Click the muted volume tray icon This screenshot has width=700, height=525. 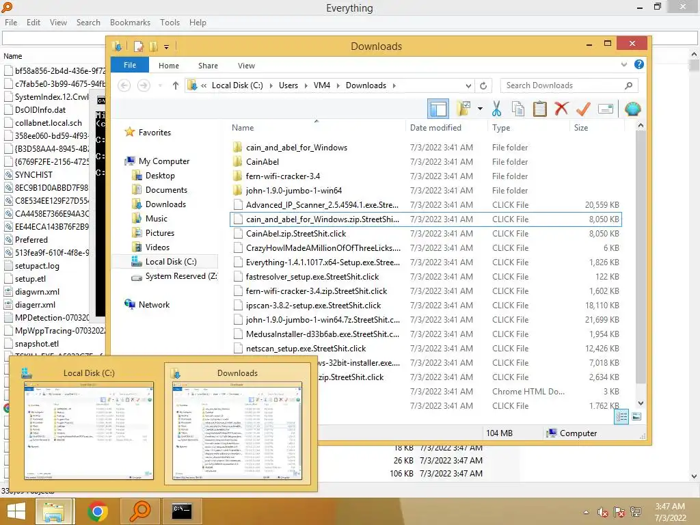pyautogui.click(x=603, y=512)
